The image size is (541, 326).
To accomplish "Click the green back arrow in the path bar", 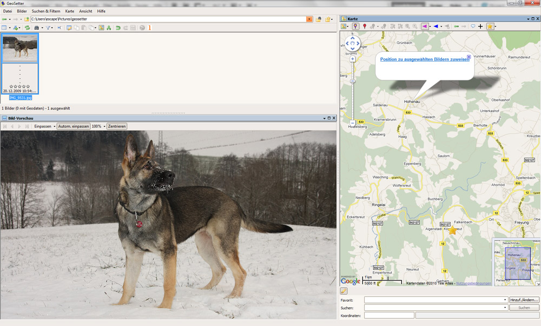I will pos(4,19).
